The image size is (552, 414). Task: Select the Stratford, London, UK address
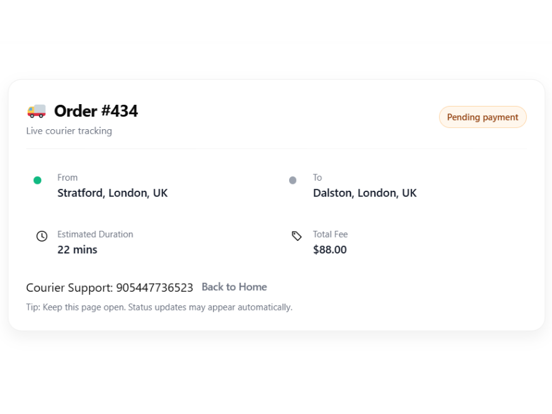pos(112,193)
